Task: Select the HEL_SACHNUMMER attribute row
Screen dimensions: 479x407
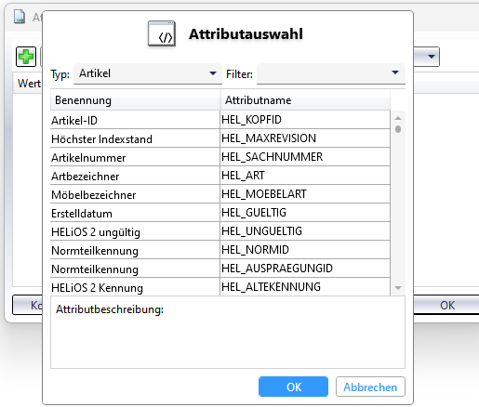Action: 220,157
